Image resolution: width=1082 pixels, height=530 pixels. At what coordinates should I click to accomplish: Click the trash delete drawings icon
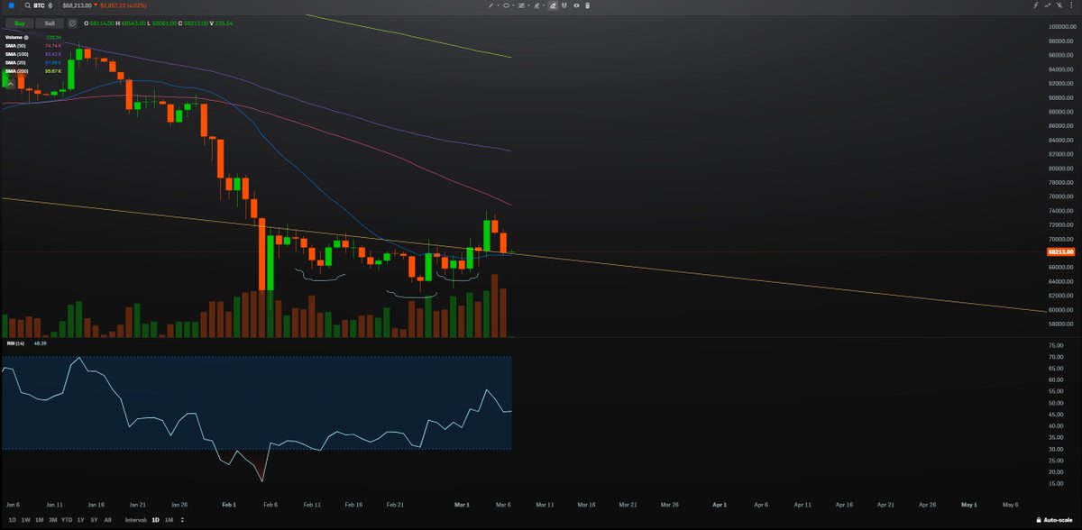pyautogui.click(x=587, y=5)
